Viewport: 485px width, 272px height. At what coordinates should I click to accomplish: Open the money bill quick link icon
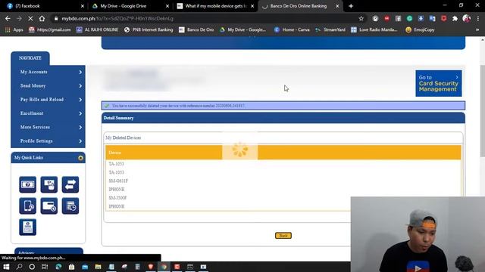click(27, 184)
